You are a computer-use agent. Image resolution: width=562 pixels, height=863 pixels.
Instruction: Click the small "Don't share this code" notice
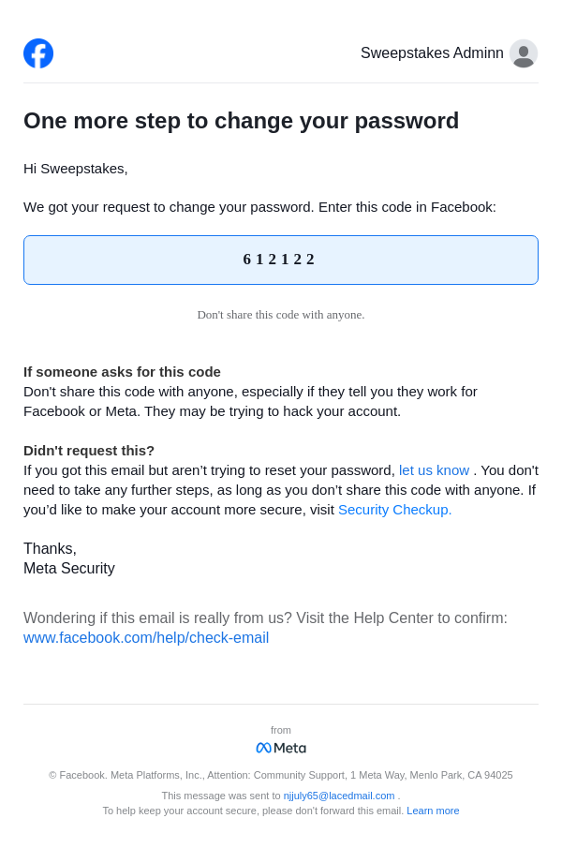280,315
